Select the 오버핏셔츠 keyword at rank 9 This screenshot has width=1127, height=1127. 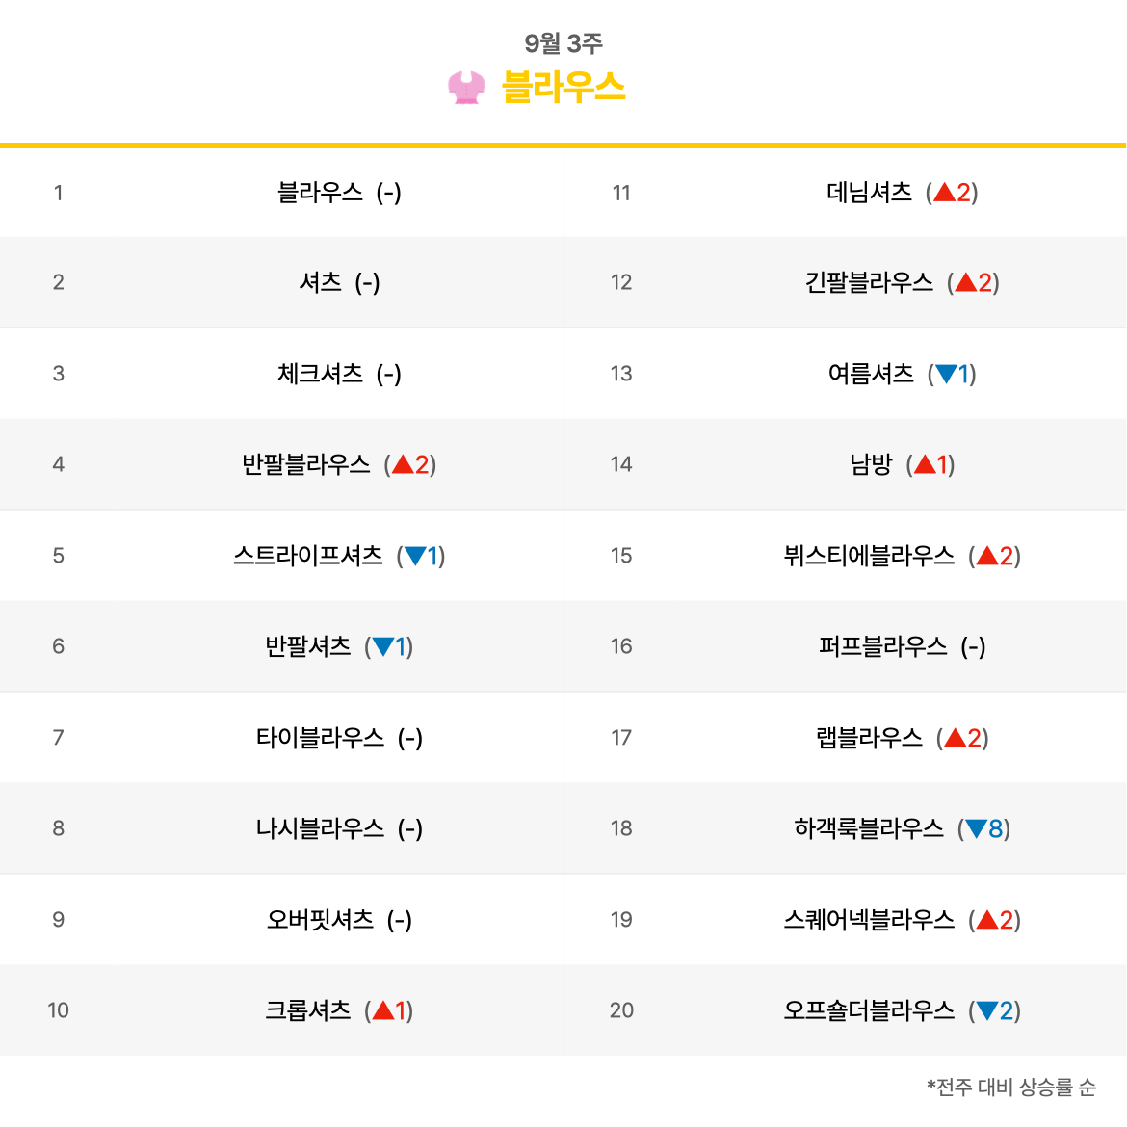(320, 919)
